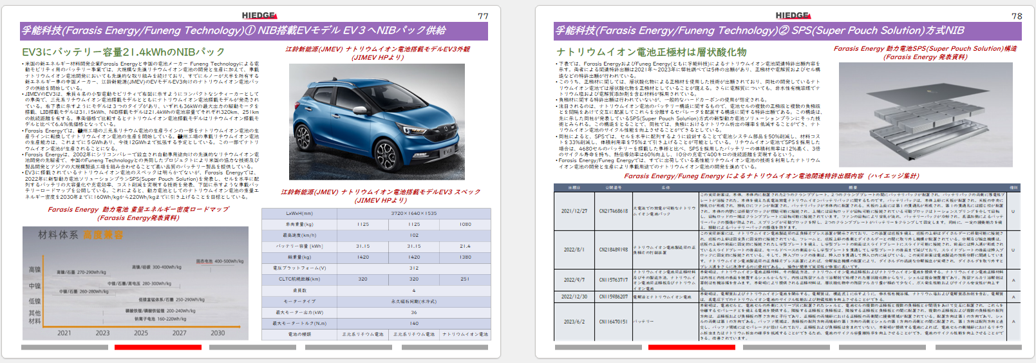Click the red caption above the patent table
This screenshot has width=1036, height=363.
coord(771,176)
